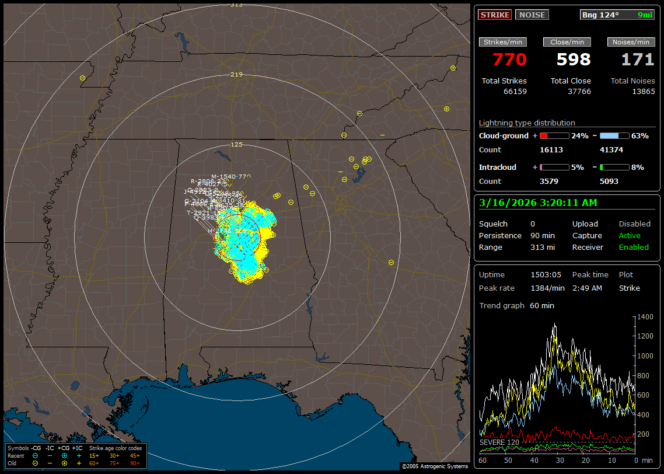The image size is (664, 474).
Task: Click the positive intracloud 5% bar
Action: (554, 167)
